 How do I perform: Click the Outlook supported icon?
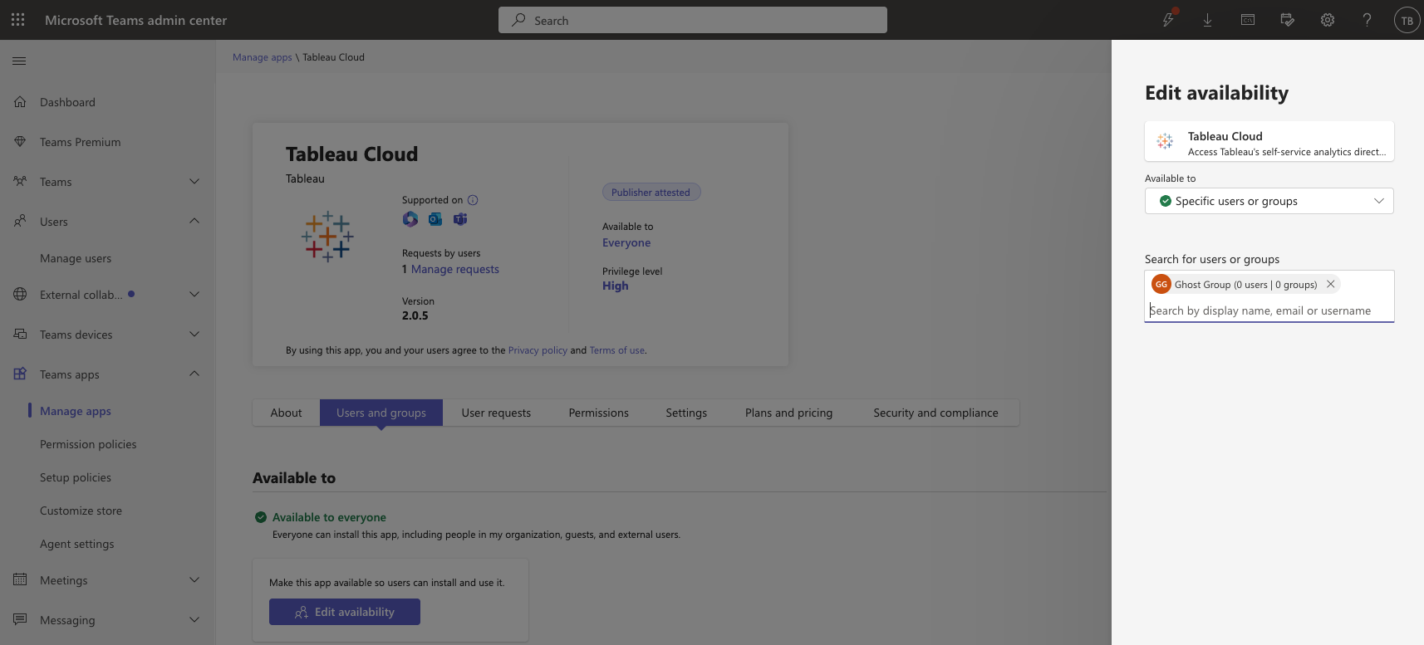tap(435, 219)
